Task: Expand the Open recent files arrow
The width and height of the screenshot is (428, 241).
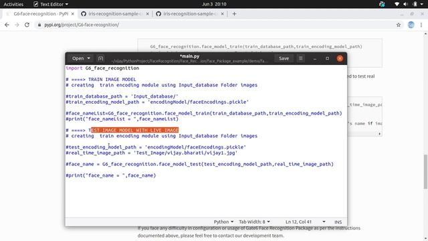Action: pyautogui.click(x=89, y=58)
